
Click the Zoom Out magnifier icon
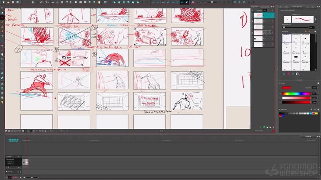point(94,2)
